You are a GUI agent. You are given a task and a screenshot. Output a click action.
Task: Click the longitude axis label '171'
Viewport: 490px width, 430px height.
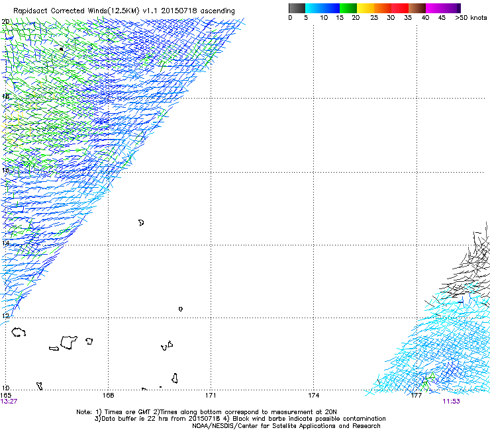tap(211, 396)
